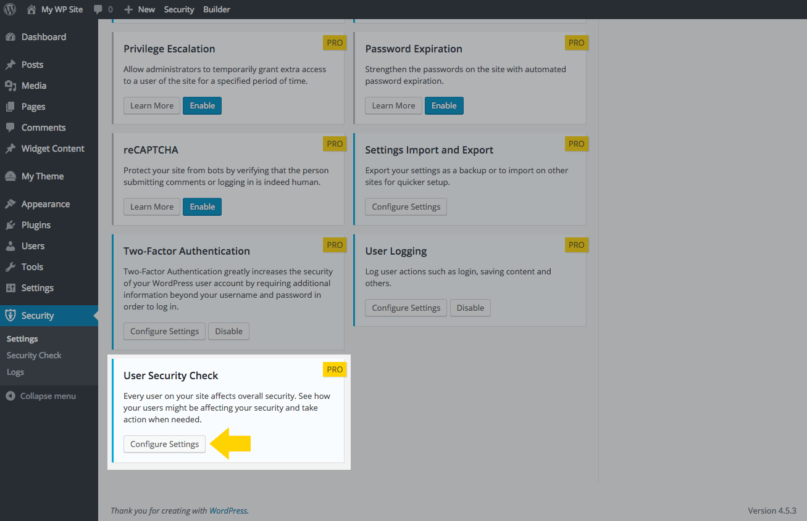Click the Users icon in the sidebar
This screenshot has width=807, height=521.
point(13,245)
